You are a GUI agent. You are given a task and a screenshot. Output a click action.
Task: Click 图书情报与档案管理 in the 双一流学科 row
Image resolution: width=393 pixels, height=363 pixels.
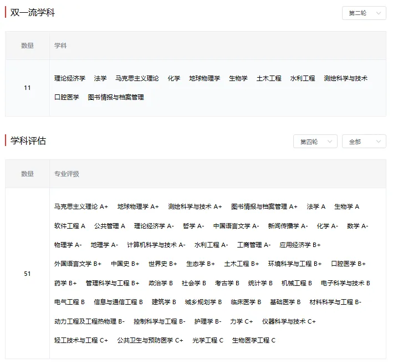[x=116, y=97]
